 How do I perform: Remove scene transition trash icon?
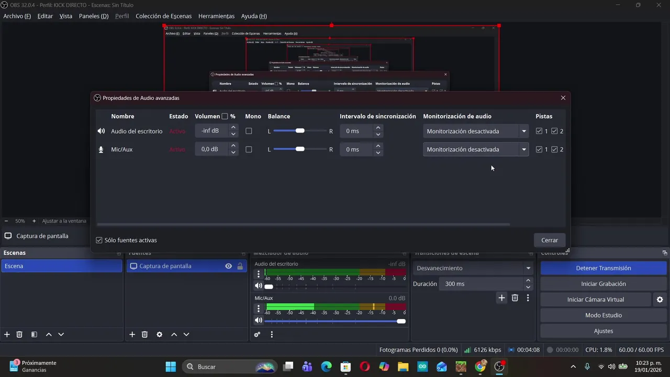[x=515, y=298]
